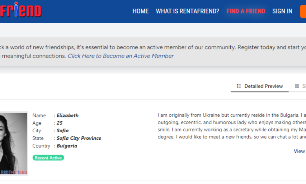Click the RentAFriend logo in the header
The width and height of the screenshot is (306, 184).
pos(20,10)
